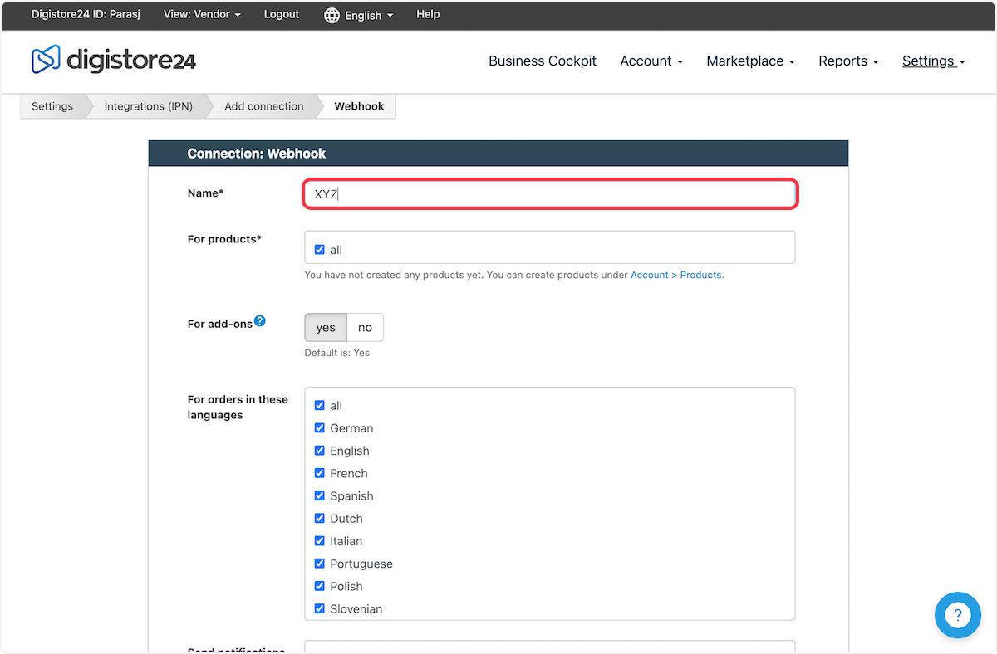Toggle the Dutch language checkbox

coord(320,518)
